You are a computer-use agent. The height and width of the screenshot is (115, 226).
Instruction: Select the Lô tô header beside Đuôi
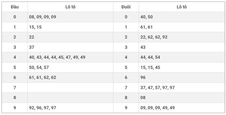182,7
